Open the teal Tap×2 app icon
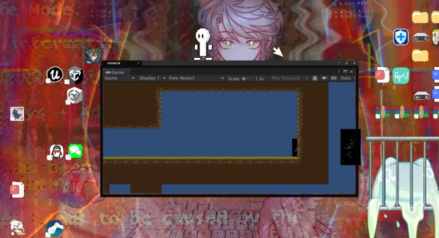439x238 pixels. pos(401,76)
